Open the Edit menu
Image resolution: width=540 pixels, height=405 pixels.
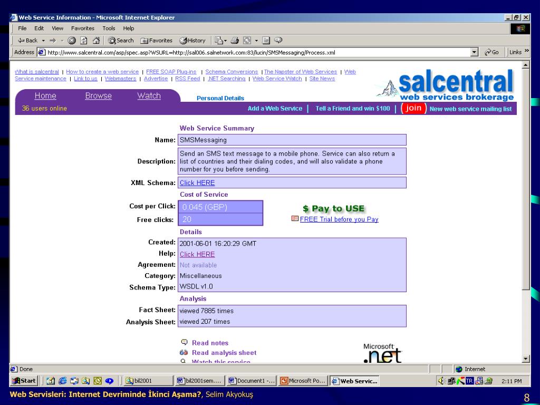tap(39, 28)
